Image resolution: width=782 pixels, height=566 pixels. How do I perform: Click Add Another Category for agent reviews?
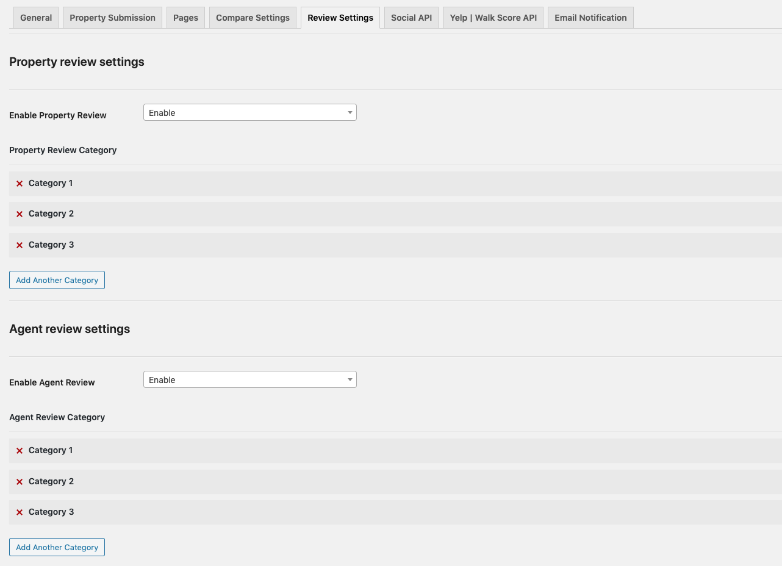click(57, 548)
